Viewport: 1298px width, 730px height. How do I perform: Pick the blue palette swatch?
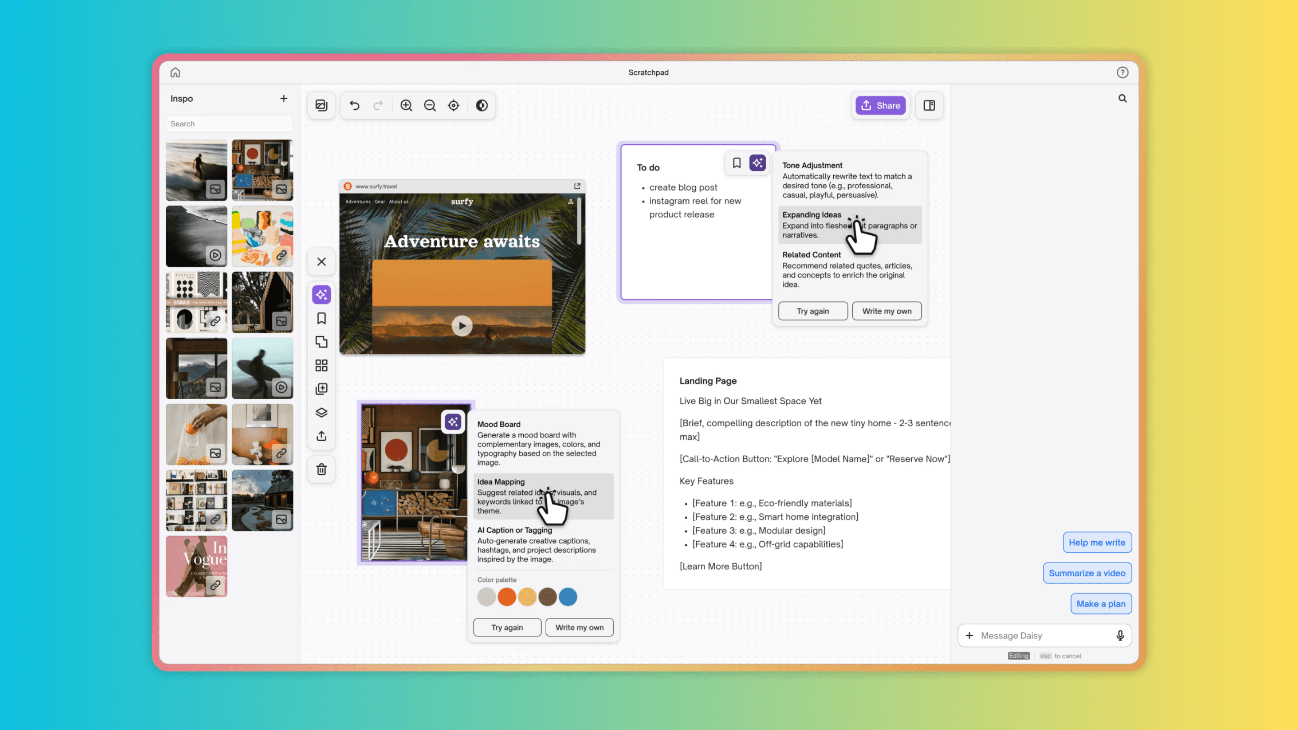point(568,597)
